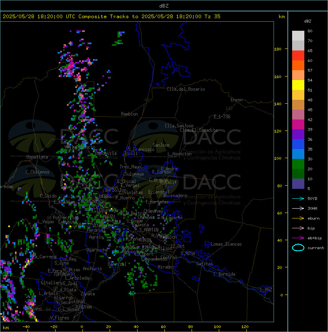
Task: Click the pink bip arrow legend icon
Action: click(298, 228)
